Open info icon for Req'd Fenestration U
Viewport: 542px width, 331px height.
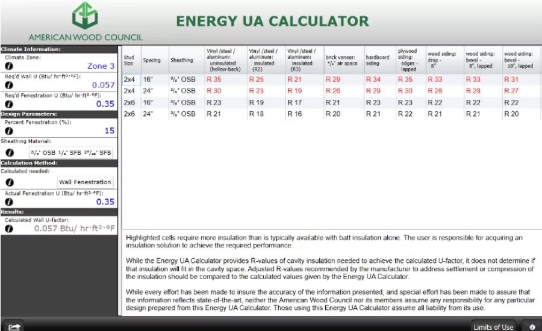(x=9, y=104)
